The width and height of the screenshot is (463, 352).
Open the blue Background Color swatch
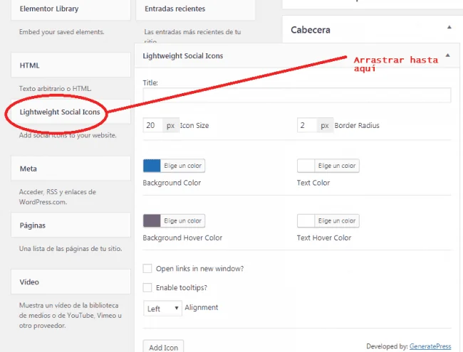(152, 166)
